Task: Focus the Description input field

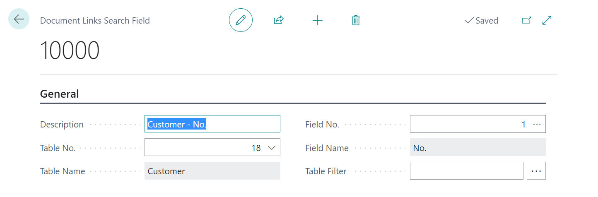Action: (212, 124)
